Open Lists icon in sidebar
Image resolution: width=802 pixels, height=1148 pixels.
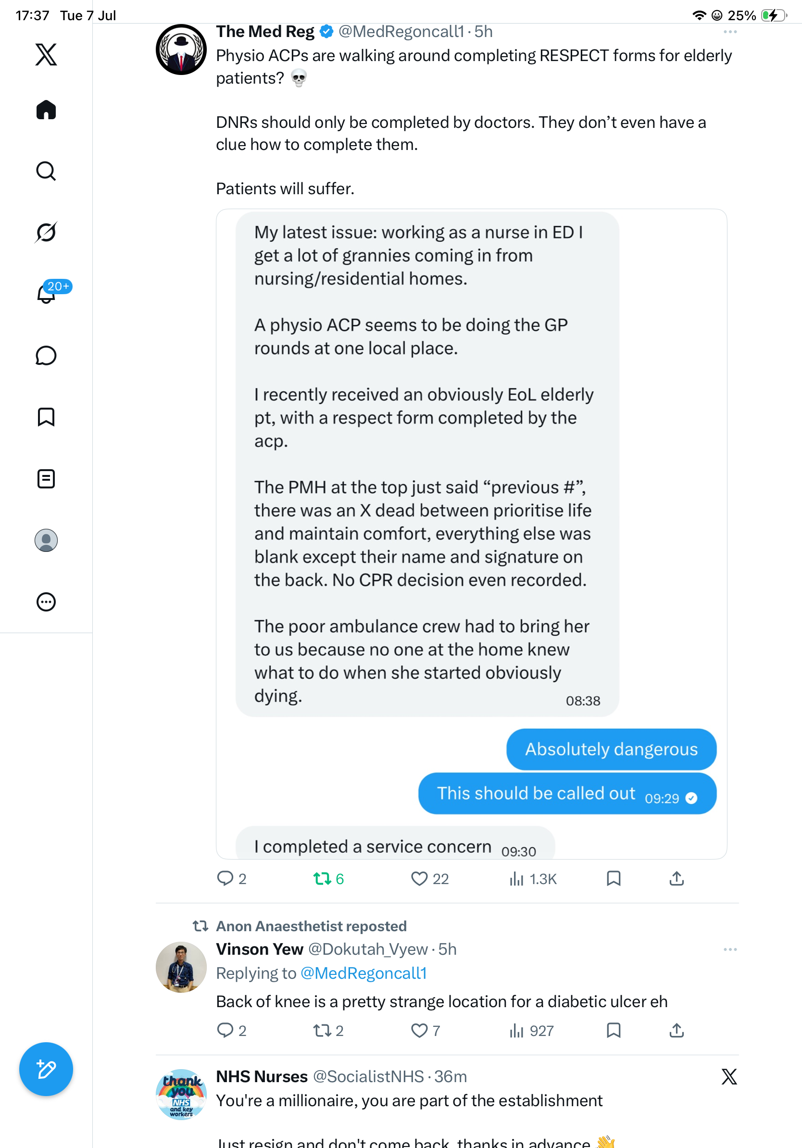pos(46,478)
